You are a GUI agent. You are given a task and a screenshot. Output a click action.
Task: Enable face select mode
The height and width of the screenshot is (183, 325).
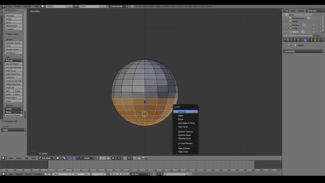point(104,158)
